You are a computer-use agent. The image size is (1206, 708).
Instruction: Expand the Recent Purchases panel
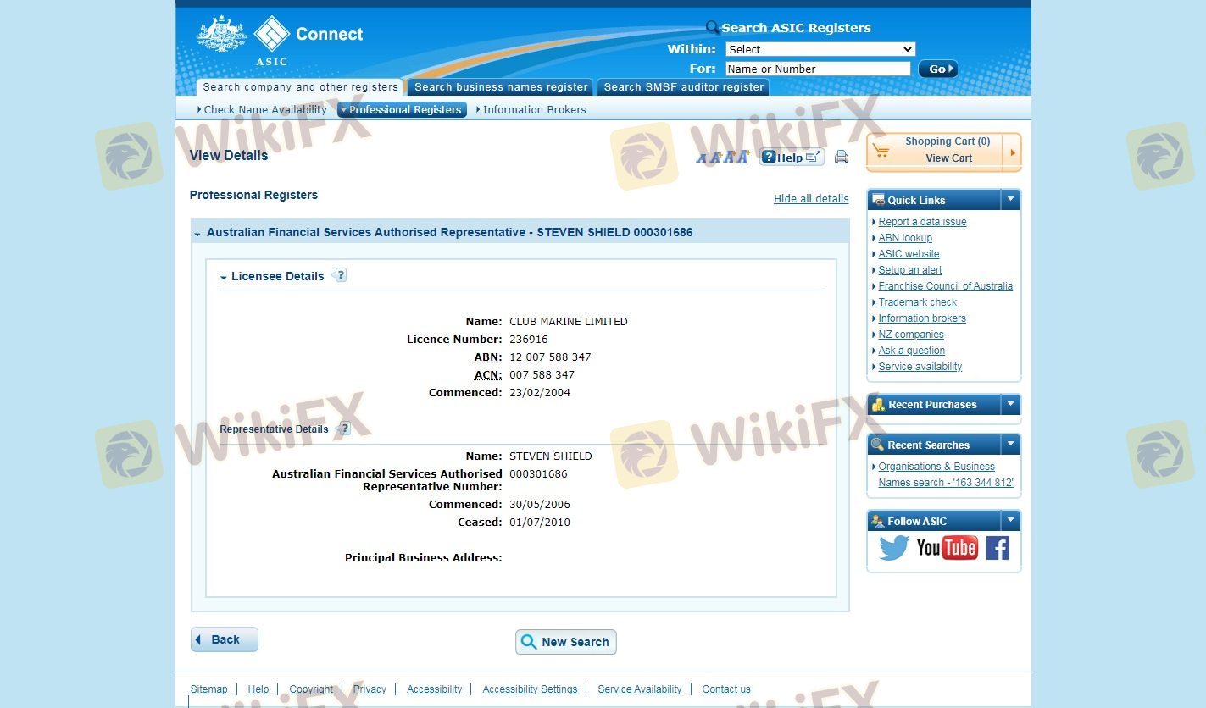tap(1009, 405)
